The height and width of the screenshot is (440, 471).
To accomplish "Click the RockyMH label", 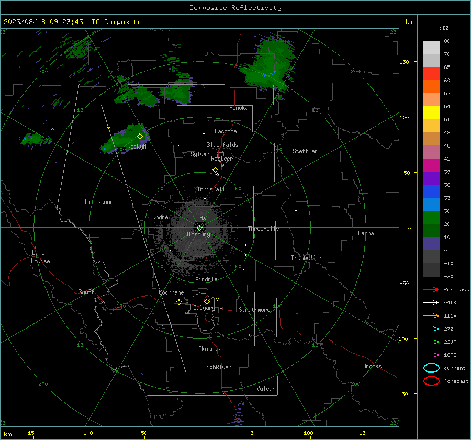I will [138, 146].
